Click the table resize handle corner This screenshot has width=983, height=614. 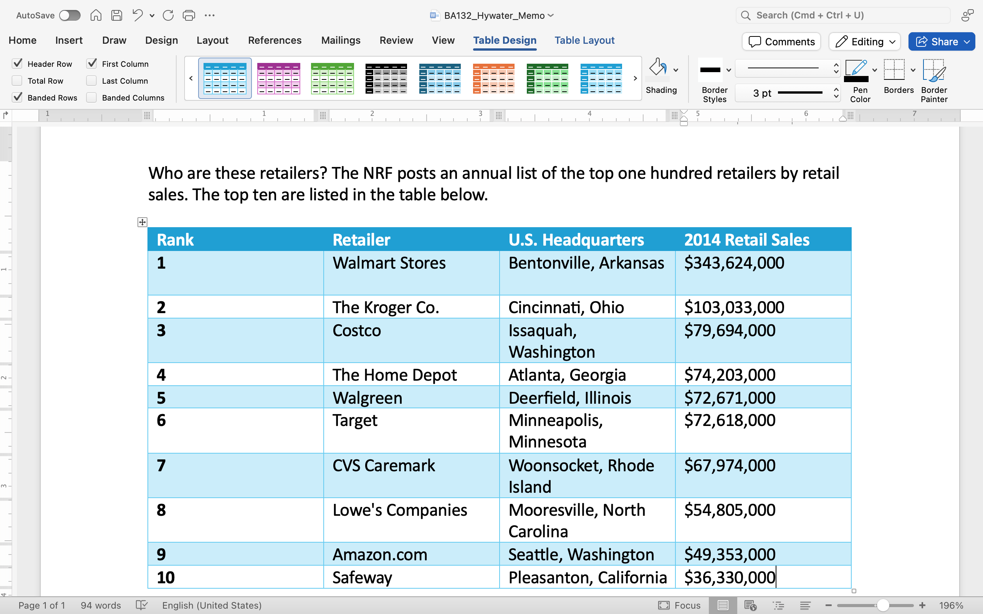click(x=854, y=591)
